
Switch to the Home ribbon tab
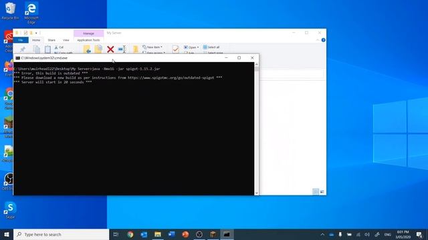point(36,40)
